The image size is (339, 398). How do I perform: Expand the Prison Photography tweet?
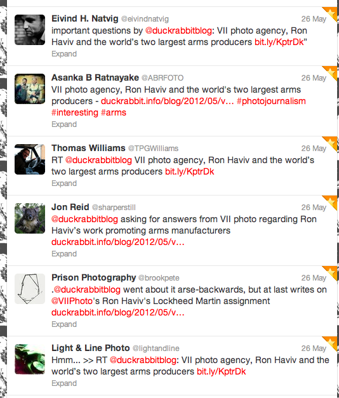[x=64, y=324]
